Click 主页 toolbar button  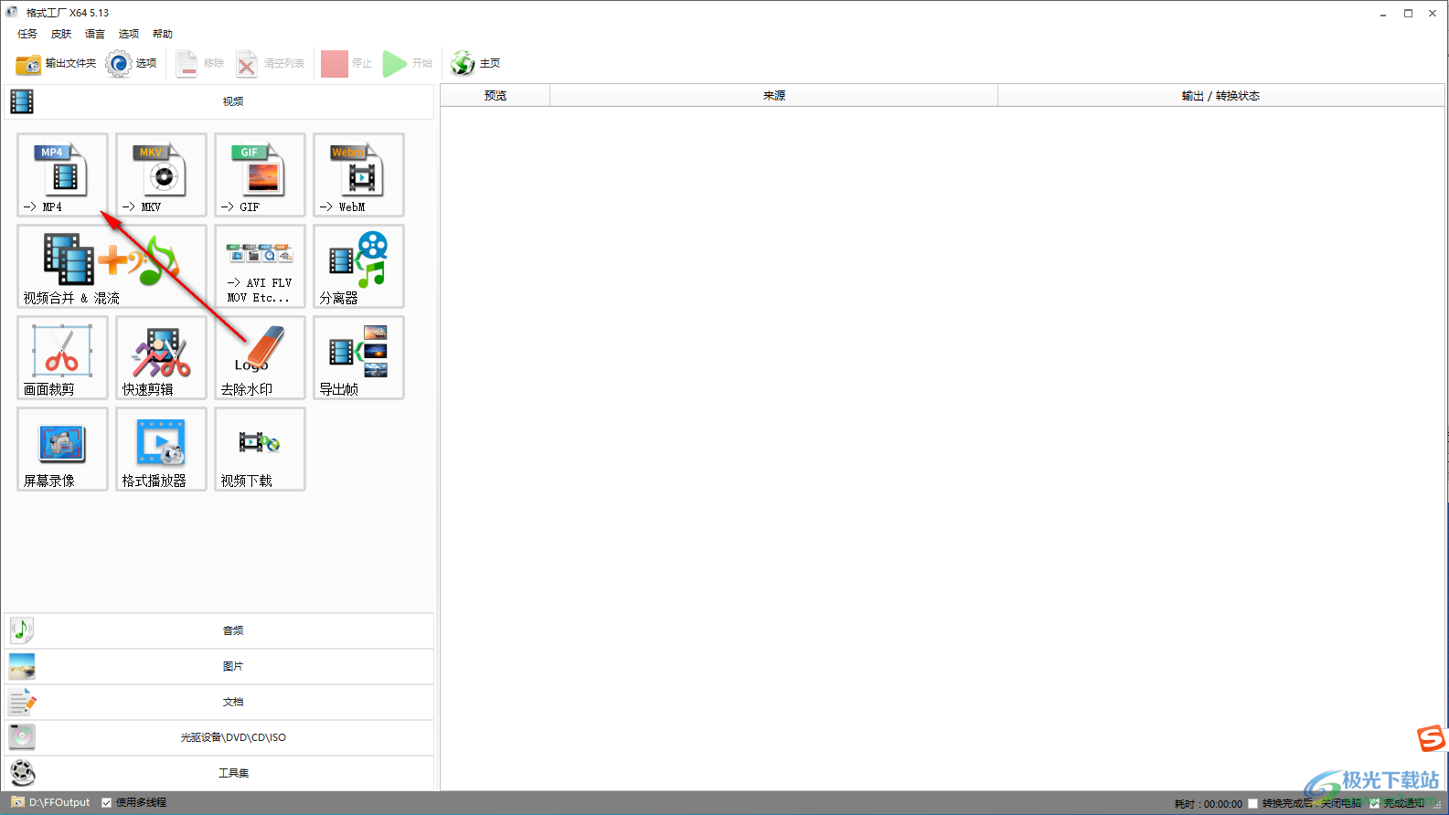475,63
